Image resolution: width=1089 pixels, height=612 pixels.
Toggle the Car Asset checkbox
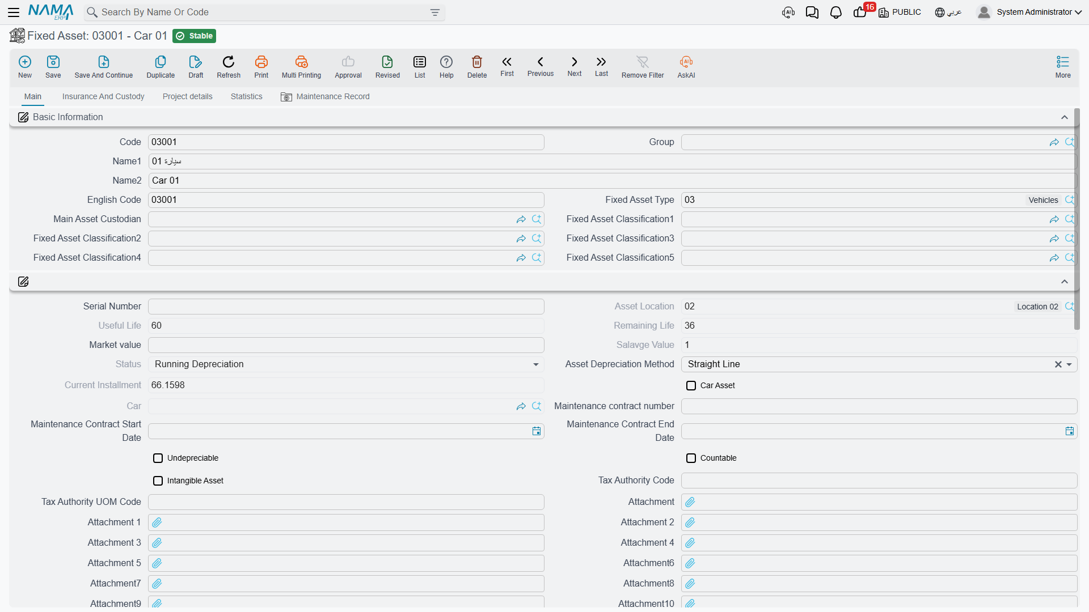(691, 386)
